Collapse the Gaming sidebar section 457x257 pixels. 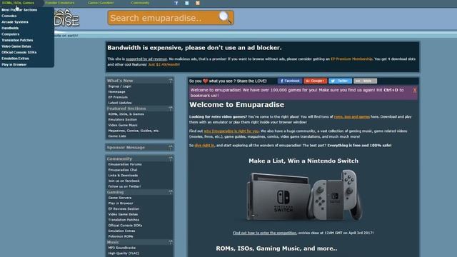click(171, 192)
